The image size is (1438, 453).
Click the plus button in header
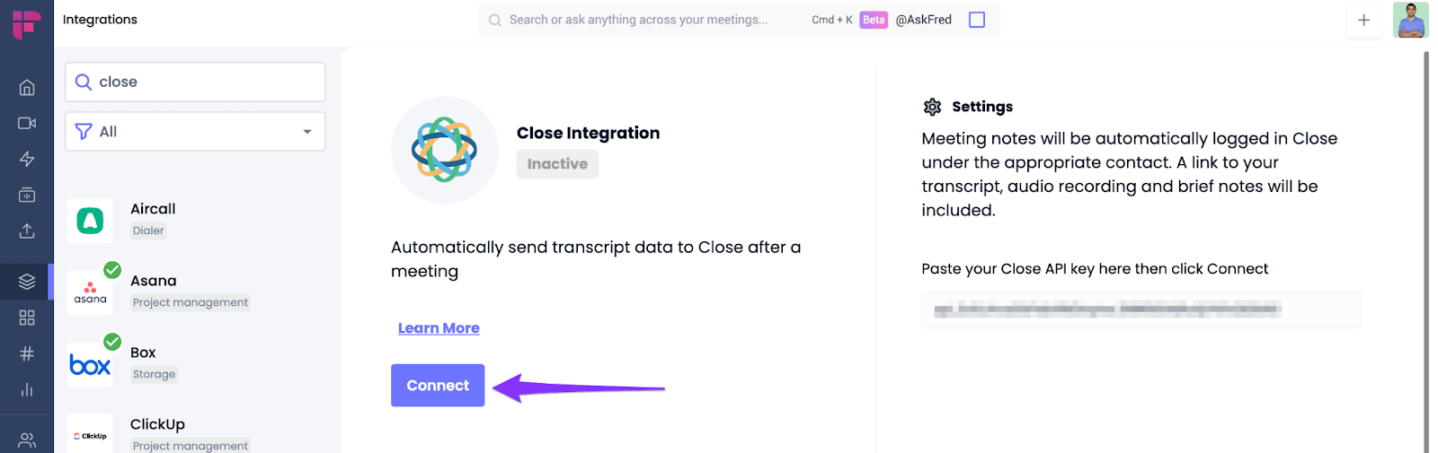tap(1363, 20)
